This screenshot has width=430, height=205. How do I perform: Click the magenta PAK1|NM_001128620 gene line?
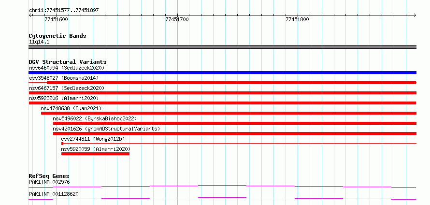coord(222,198)
